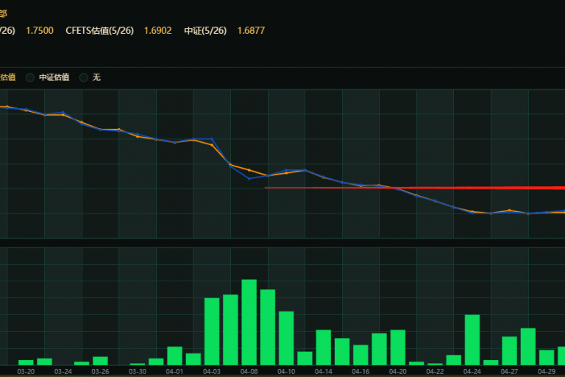The image size is (565, 377).
Task: Click the 1.6902 CFETS valuation value
Action: 157,30
